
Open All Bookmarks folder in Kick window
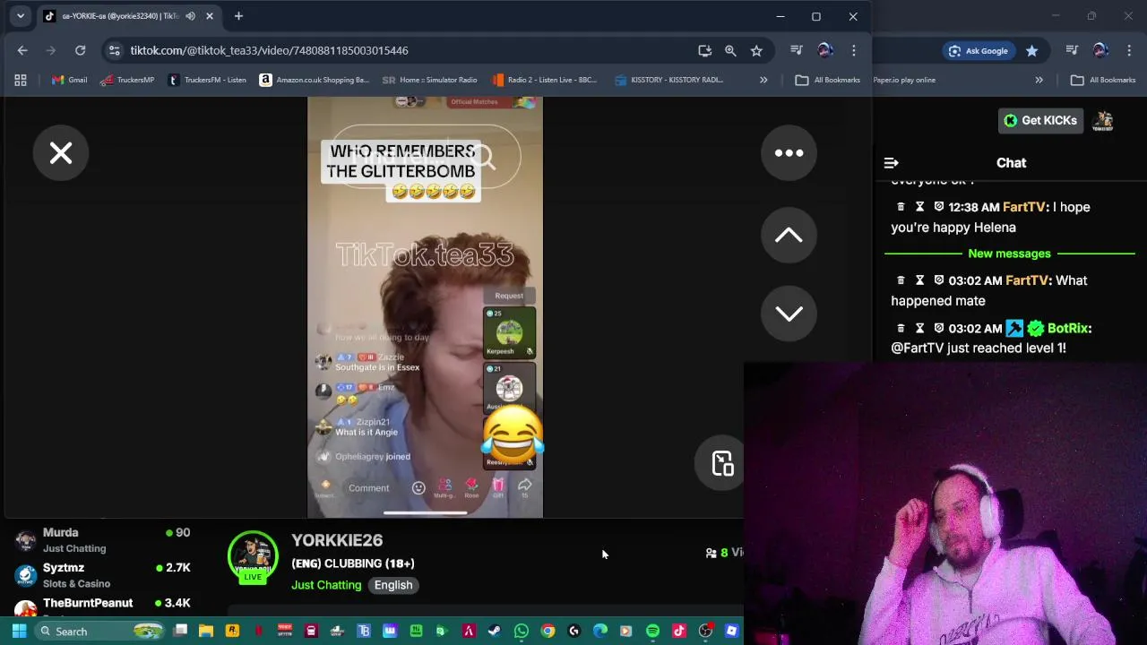click(x=1103, y=80)
